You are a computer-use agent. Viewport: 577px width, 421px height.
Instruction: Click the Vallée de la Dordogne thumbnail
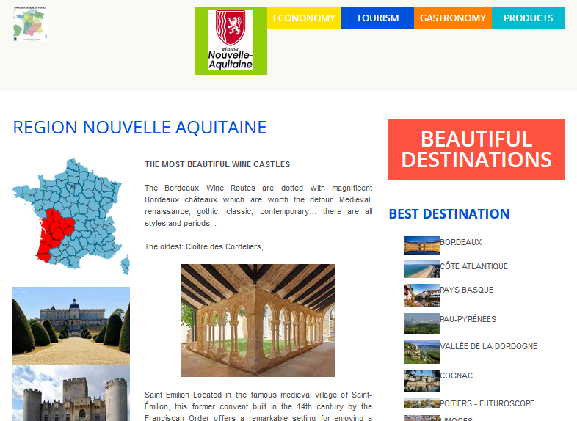(421, 352)
